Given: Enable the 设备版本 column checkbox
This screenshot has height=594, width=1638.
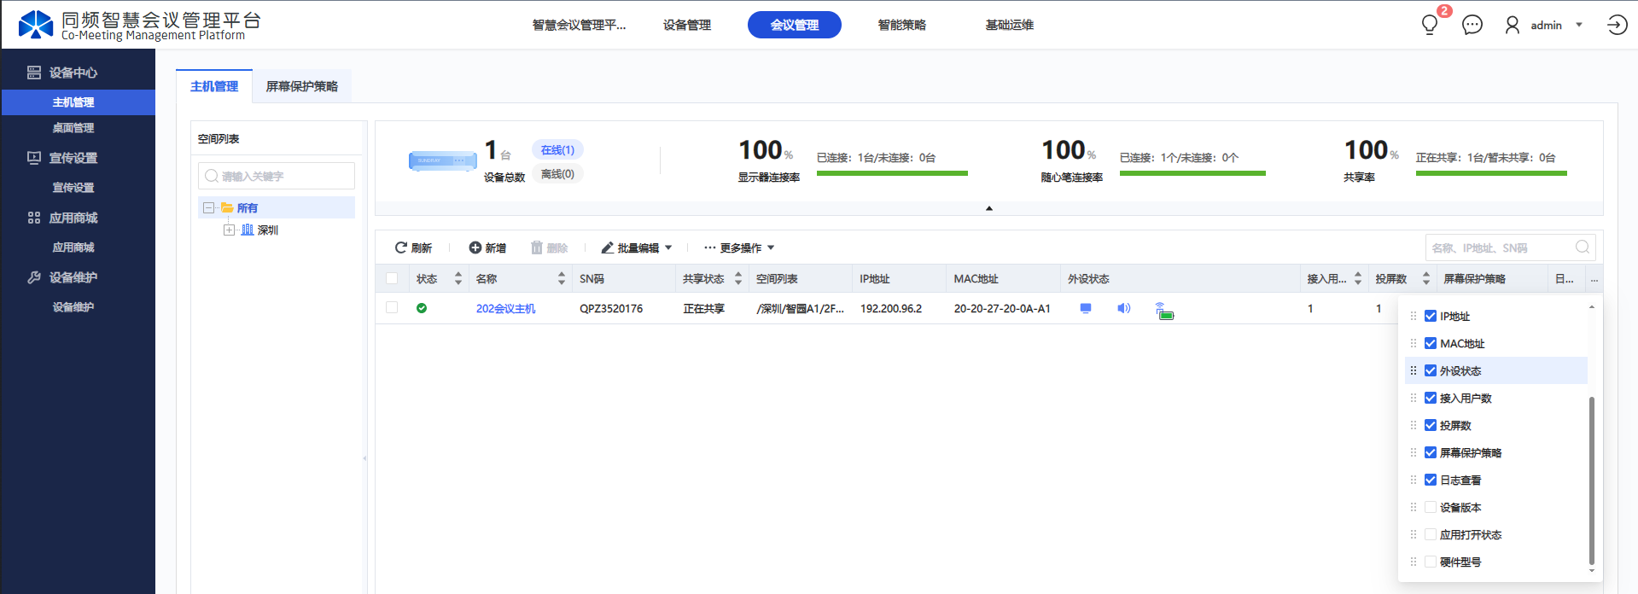Looking at the screenshot, I should (x=1431, y=507).
